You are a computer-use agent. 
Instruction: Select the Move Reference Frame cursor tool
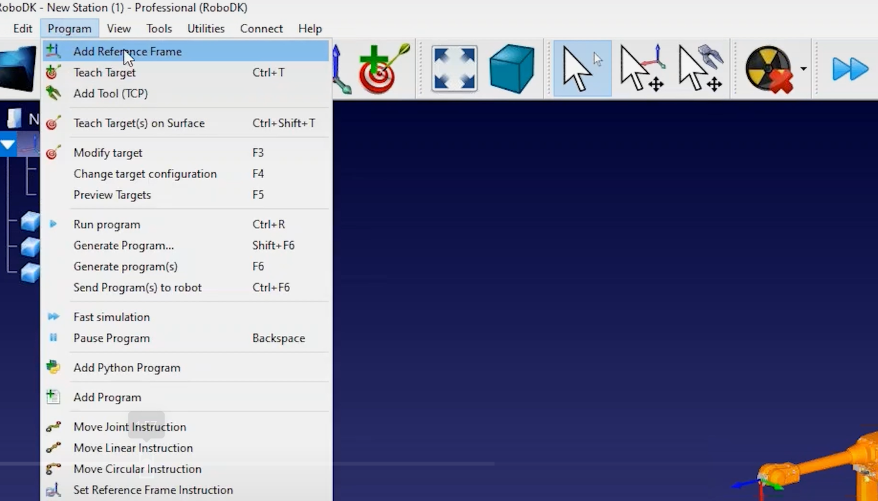tap(642, 68)
